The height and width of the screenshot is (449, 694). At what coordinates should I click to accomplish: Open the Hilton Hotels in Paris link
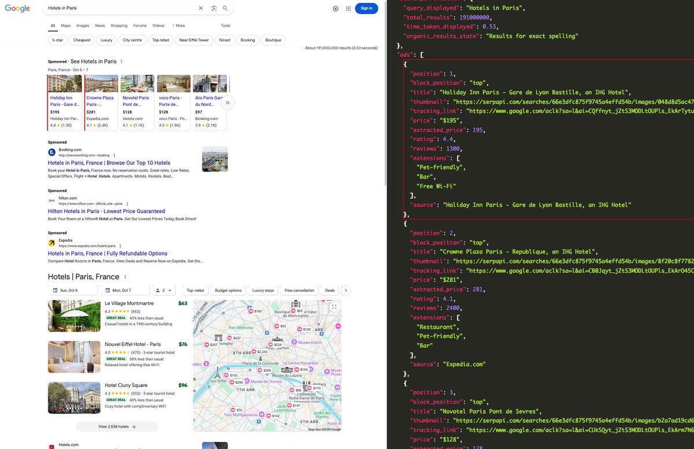click(x=107, y=211)
